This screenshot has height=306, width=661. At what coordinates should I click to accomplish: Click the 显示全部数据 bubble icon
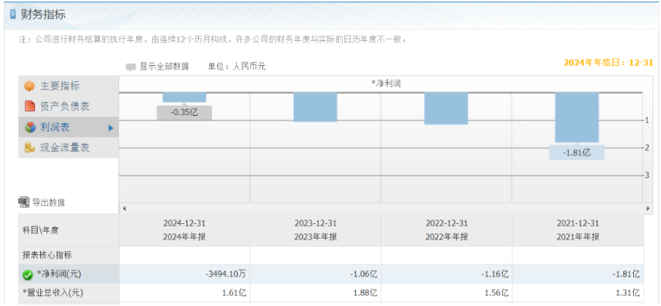point(131,67)
